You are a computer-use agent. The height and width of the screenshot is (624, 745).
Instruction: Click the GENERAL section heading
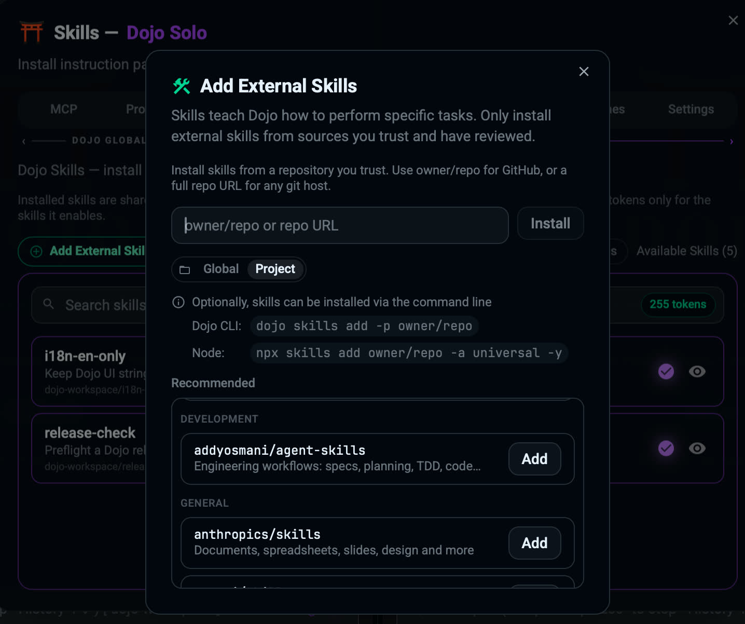click(204, 503)
